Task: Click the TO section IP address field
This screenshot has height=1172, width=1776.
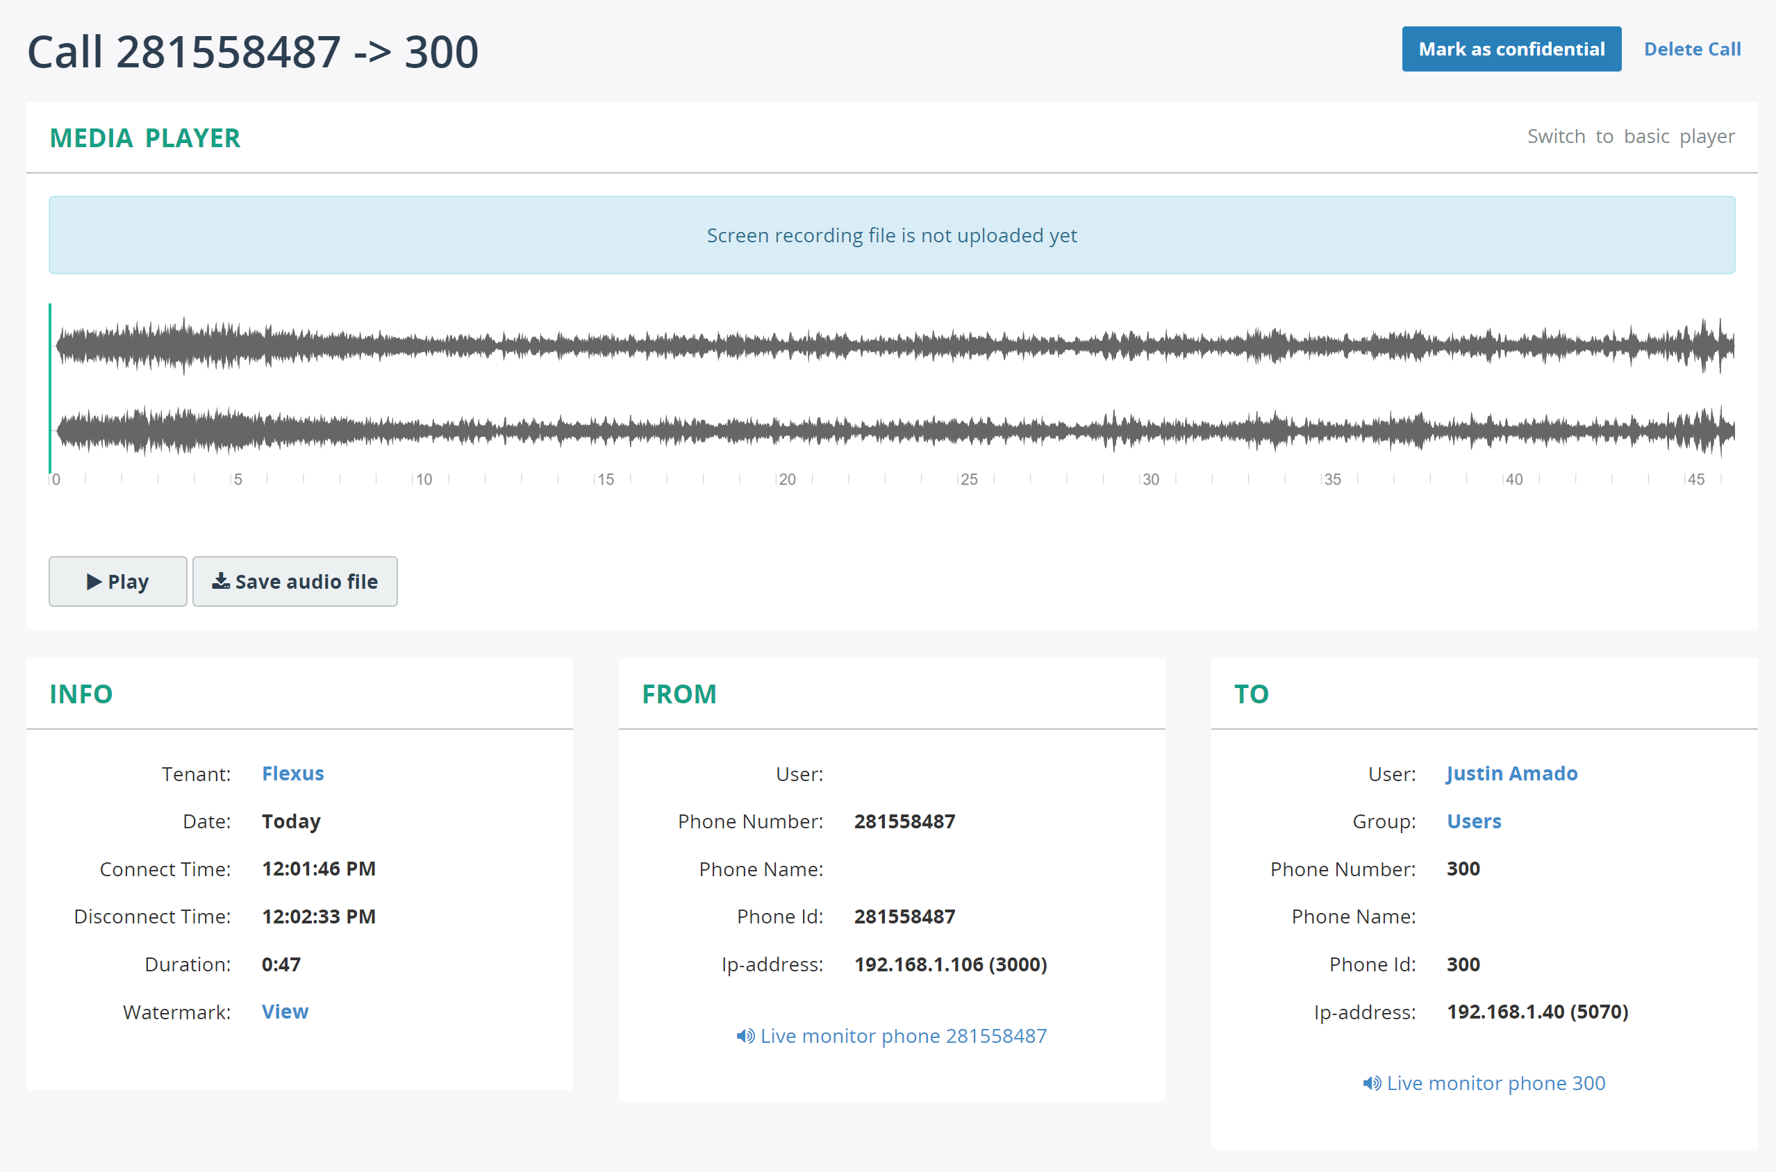Action: 1538,1011
